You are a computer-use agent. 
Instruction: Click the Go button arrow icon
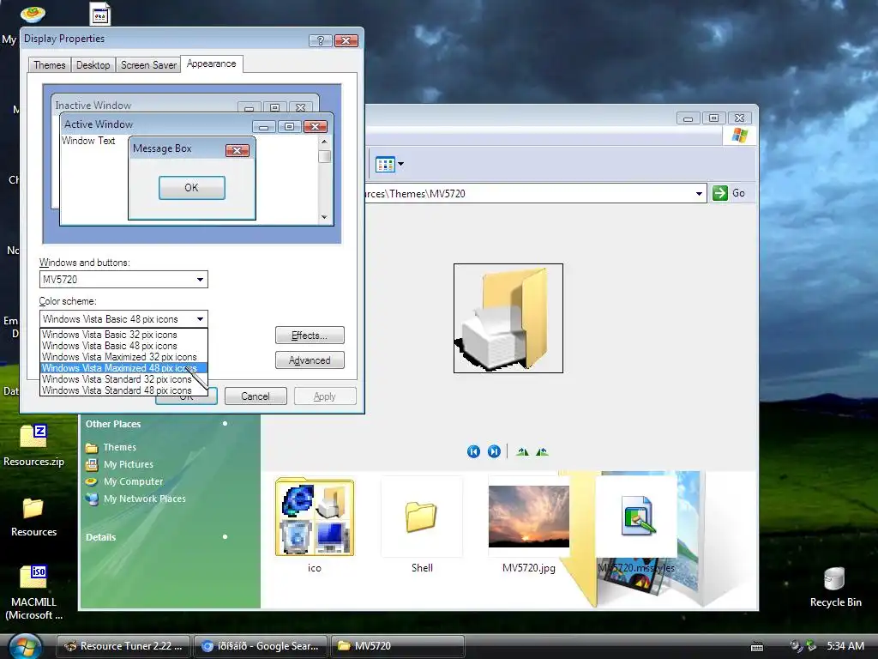point(719,193)
